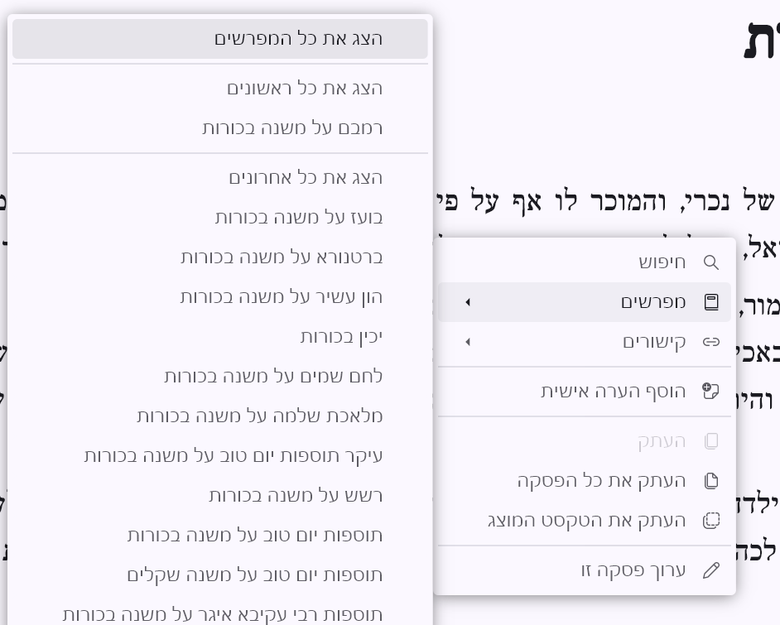Expand the קישורים submenu arrow
The height and width of the screenshot is (625, 780).
click(x=468, y=342)
